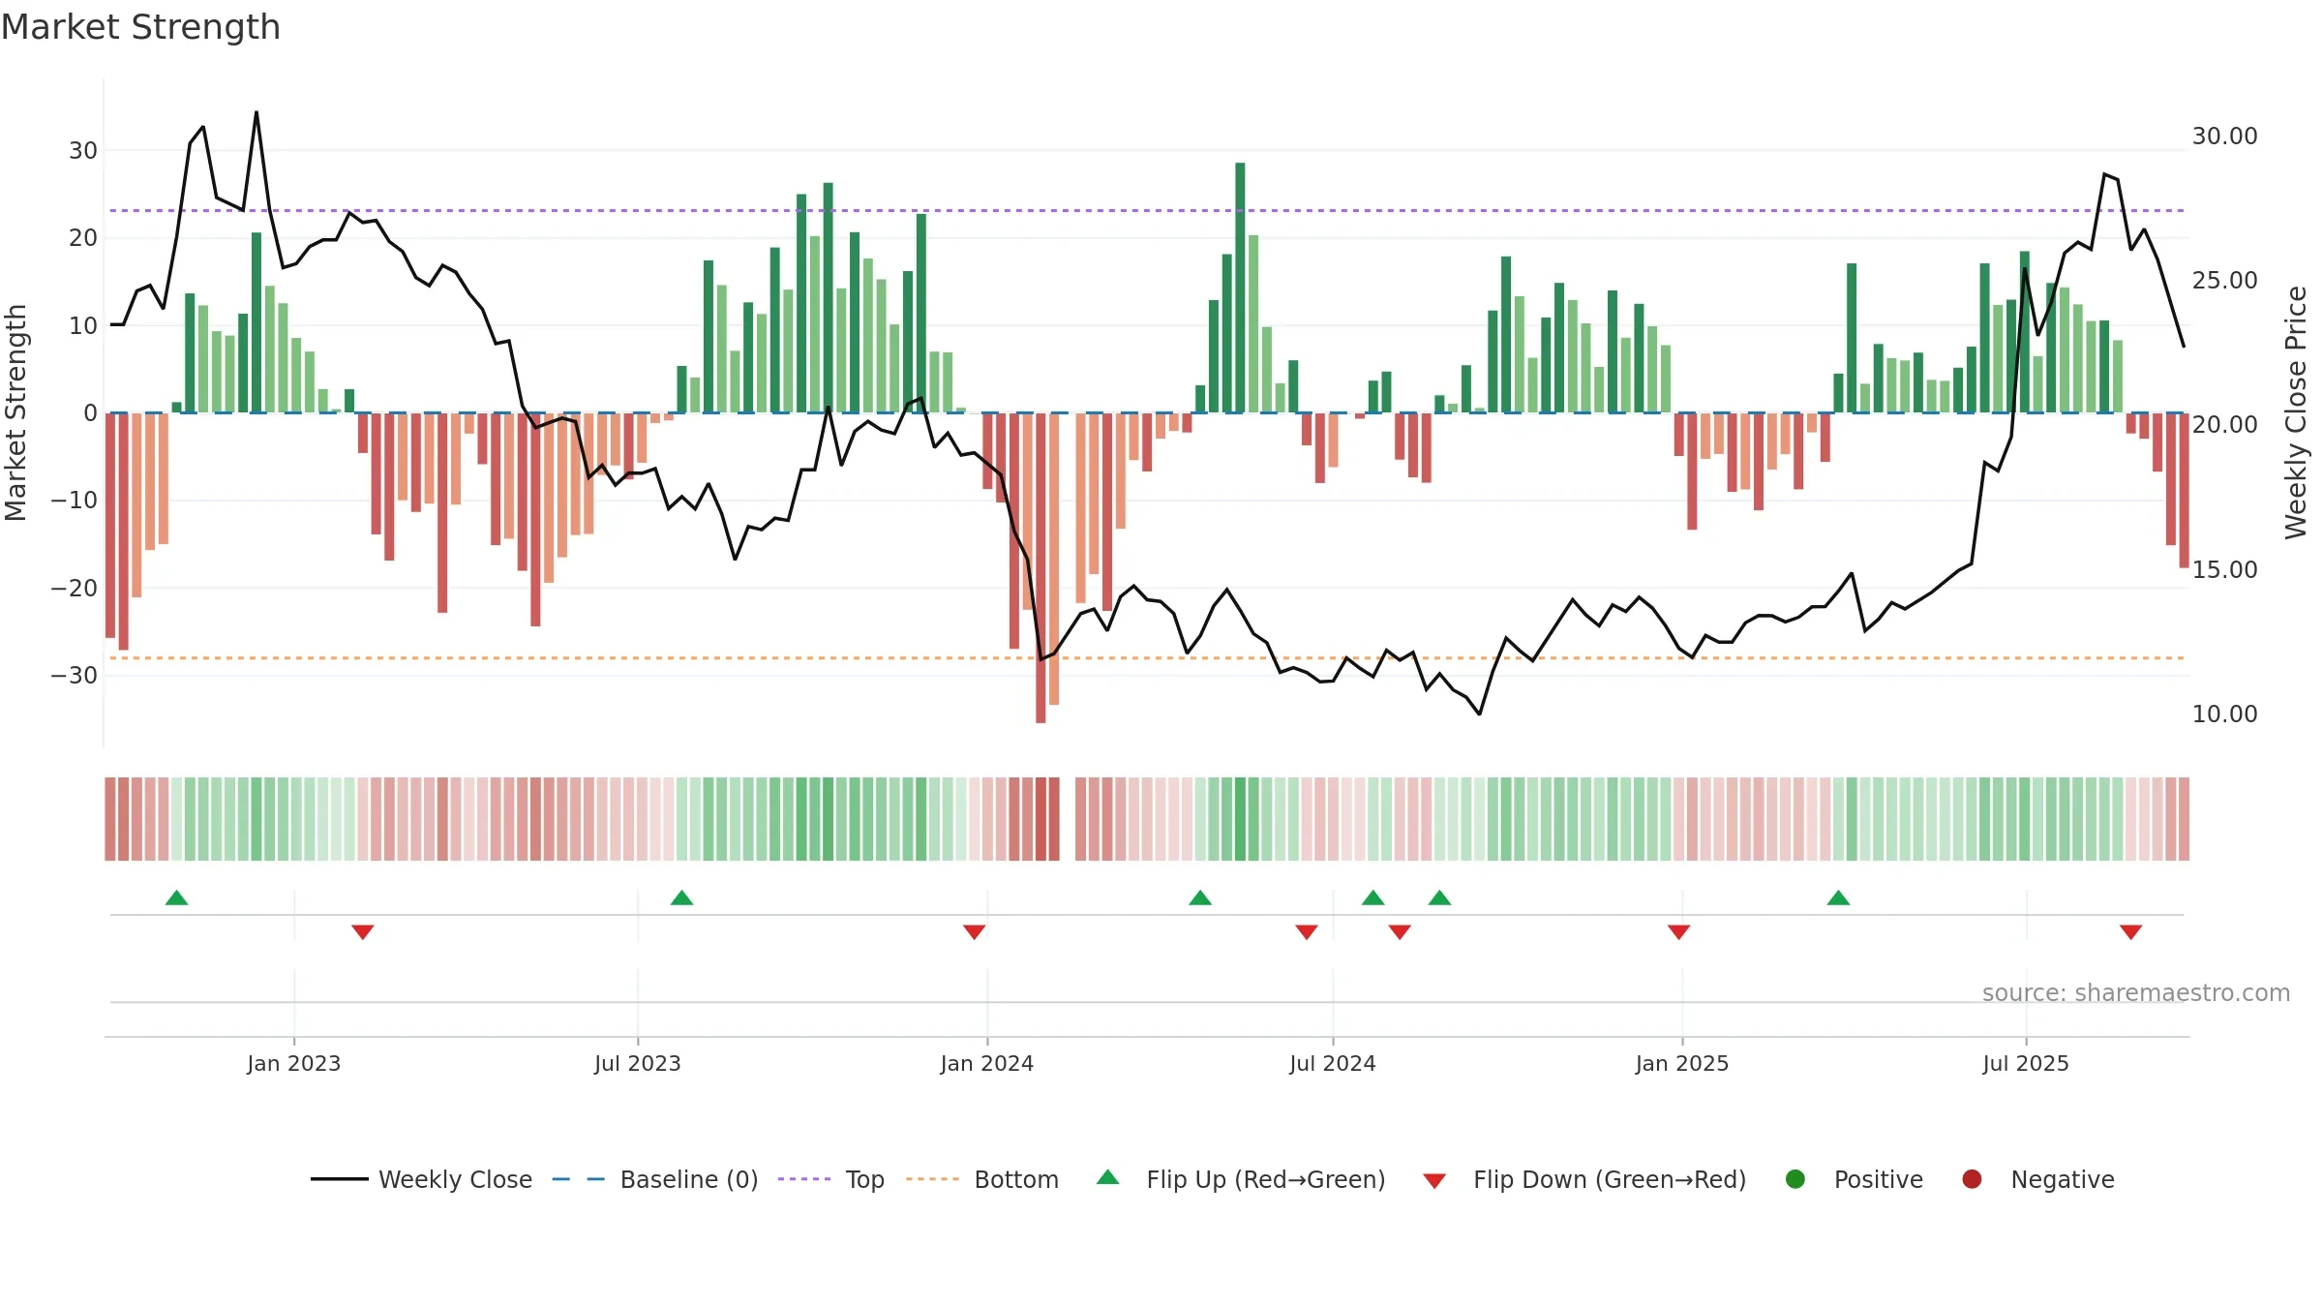Viewport: 2323px width, 1307px height.
Task: Click the blank gap in the heatmap strip
Action: tap(1068, 819)
